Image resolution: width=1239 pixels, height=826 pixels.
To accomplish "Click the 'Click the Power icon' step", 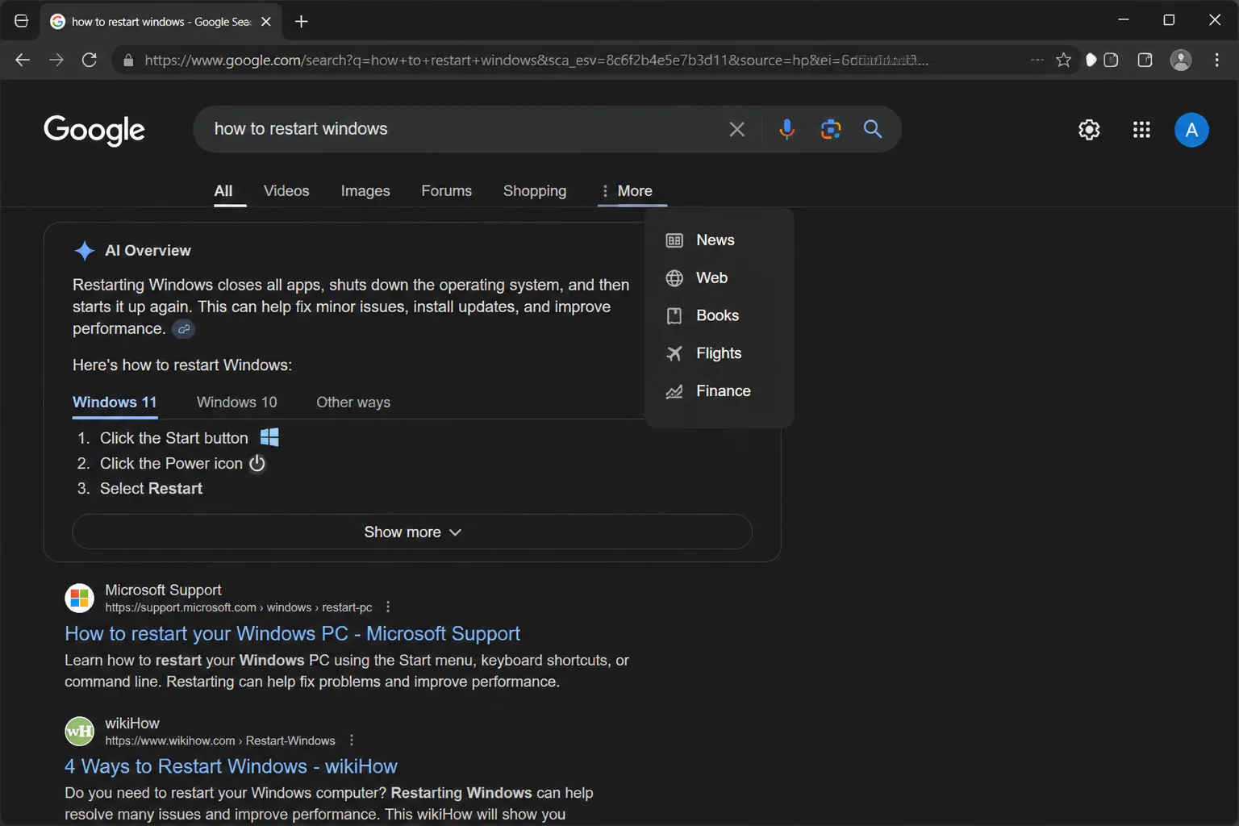I will [171, 464].
